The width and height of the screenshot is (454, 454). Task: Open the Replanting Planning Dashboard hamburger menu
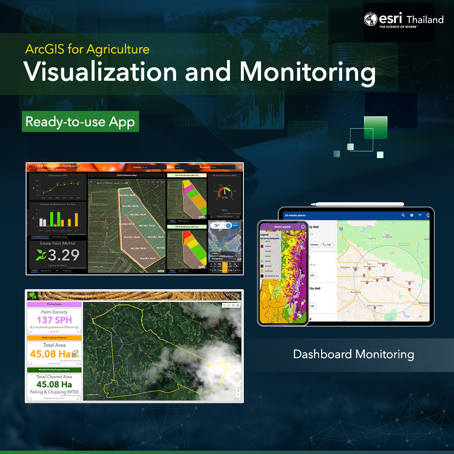(x=239, y=296)
